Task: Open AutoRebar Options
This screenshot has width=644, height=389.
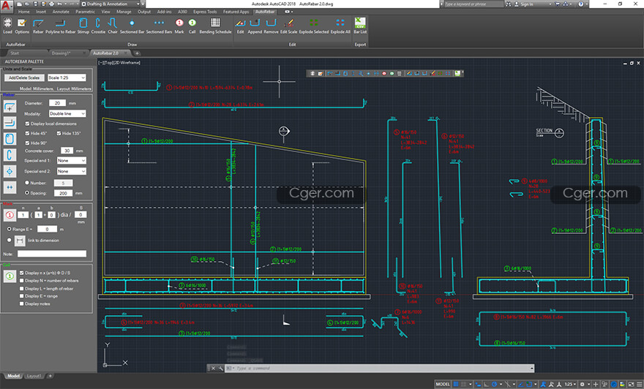Action: pyautogui.click(x=22, y=26)
